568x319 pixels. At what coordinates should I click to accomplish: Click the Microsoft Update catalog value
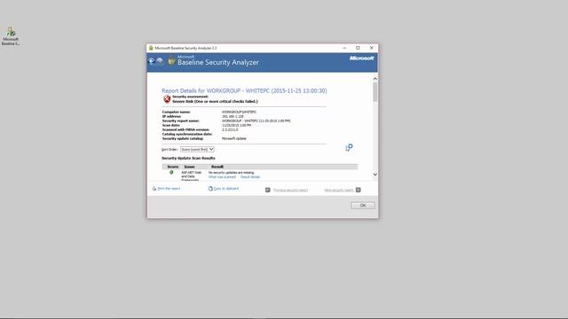pos(234,138)
